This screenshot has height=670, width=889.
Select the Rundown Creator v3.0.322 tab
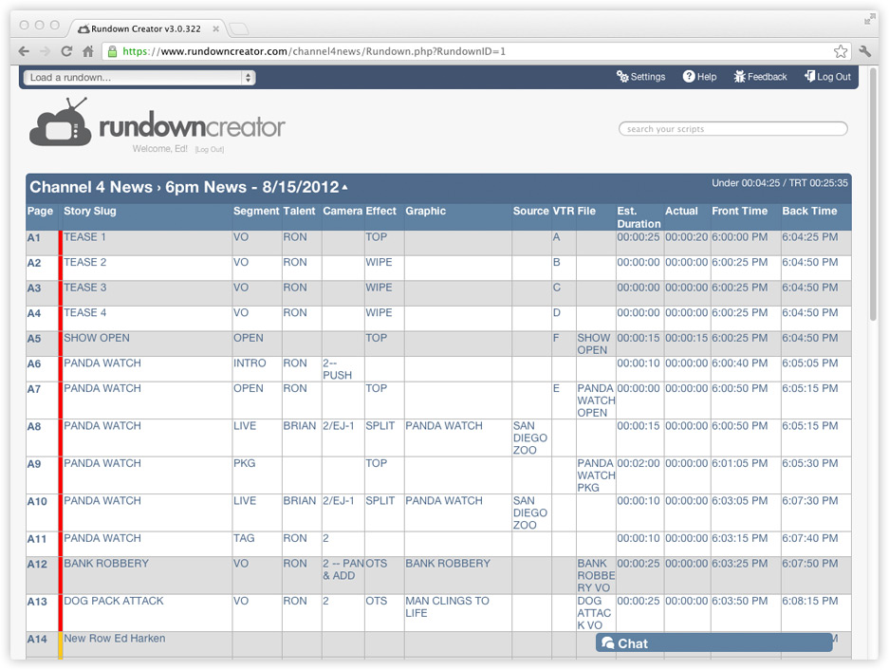click(145, 28)
